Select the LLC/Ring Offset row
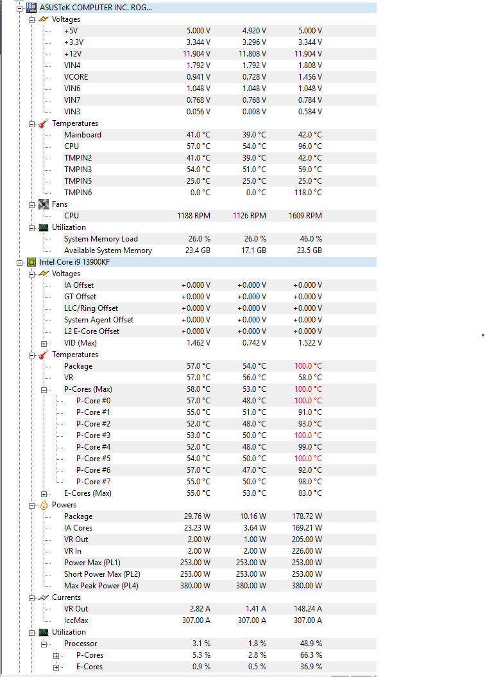 219,308
